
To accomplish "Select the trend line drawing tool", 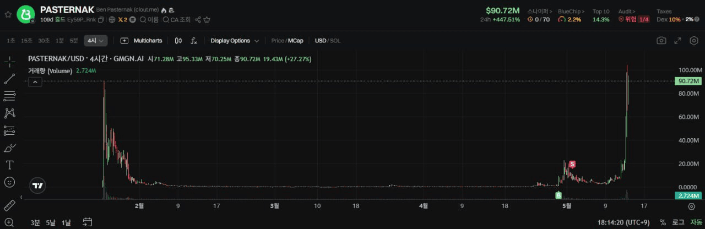I will [x=9, y=79].
